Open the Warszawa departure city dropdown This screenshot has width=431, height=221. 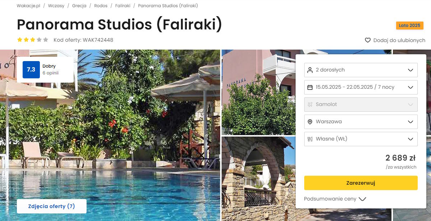coord(361,122)
